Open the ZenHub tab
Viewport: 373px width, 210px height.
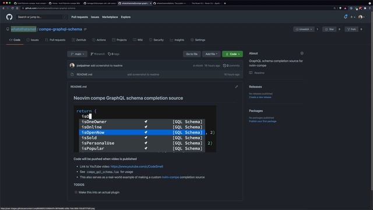79,40
